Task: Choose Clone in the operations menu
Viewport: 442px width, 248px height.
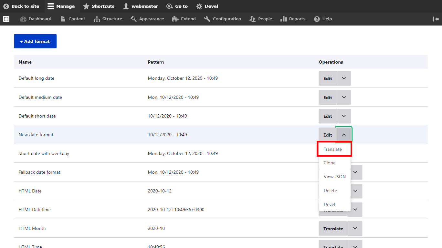Action: [330, 163]
